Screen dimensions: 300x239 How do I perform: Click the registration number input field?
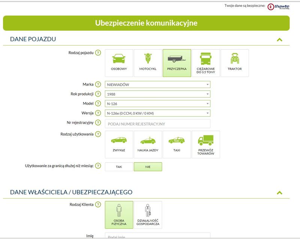click(x=157, y=124)
